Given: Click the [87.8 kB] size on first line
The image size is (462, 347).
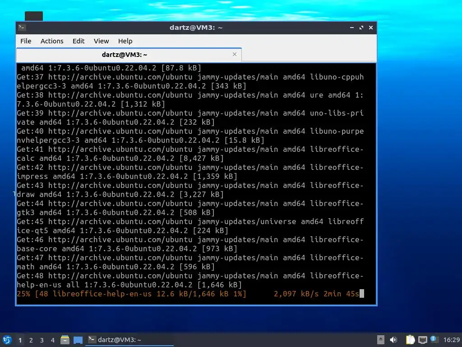Looking at the screenshot, I should 181,68.
